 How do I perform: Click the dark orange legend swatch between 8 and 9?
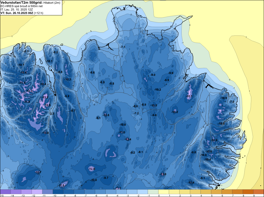pos(248,192)
